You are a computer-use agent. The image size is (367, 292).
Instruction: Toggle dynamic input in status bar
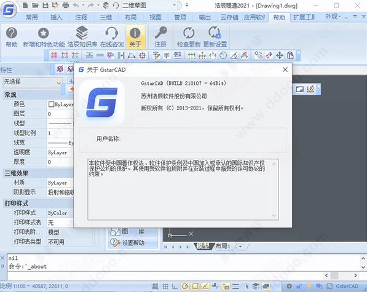click(x=226, y=286)
